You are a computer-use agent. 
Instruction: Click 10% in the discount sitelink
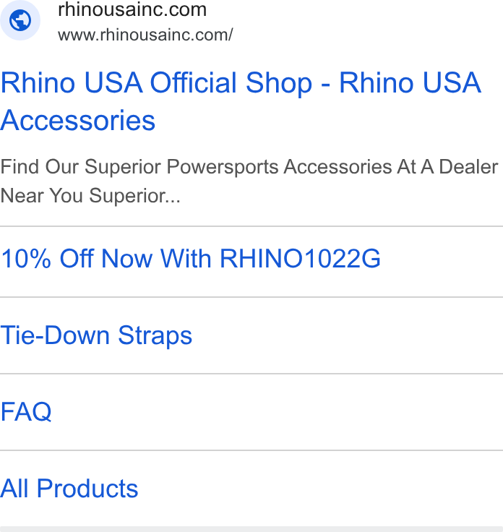coord(26,259)
